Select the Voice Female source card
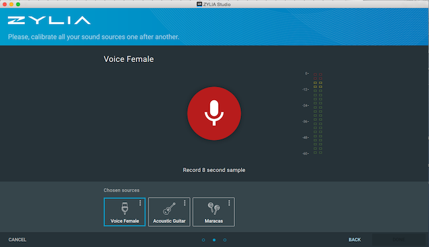The width and height of the screenshot is (429, 247). [124, 212]
